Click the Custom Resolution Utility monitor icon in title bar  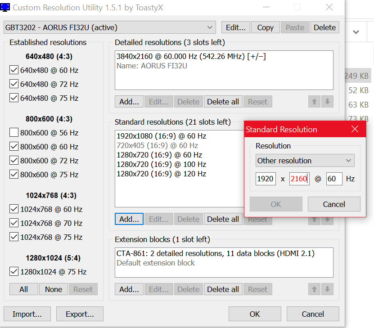click(x=5, y=7)
